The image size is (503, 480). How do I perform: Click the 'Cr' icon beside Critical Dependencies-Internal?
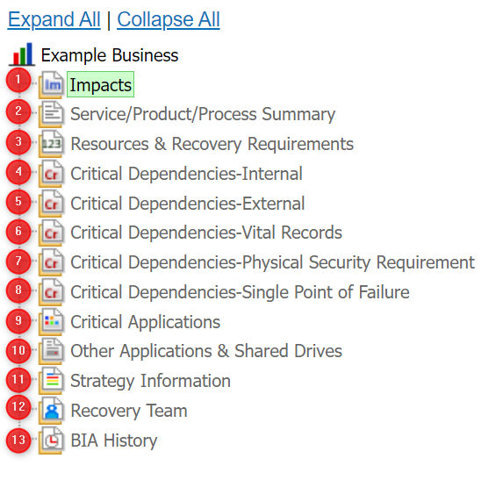pos(51,174)
